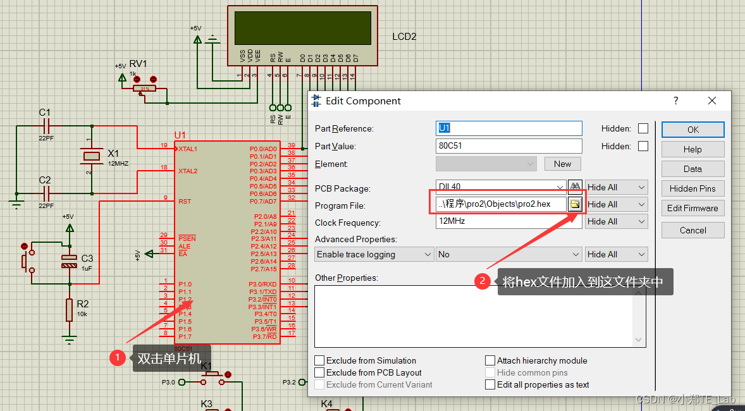Select the U1 80C51 microcontroller chip
Viewport: 745px width, 411px height.
pyautogui.click(x=227, y=242)
